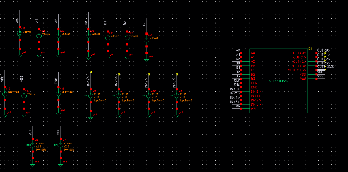
Task: Select the V20 source driving IN<2>
Action: coord(149,96)
